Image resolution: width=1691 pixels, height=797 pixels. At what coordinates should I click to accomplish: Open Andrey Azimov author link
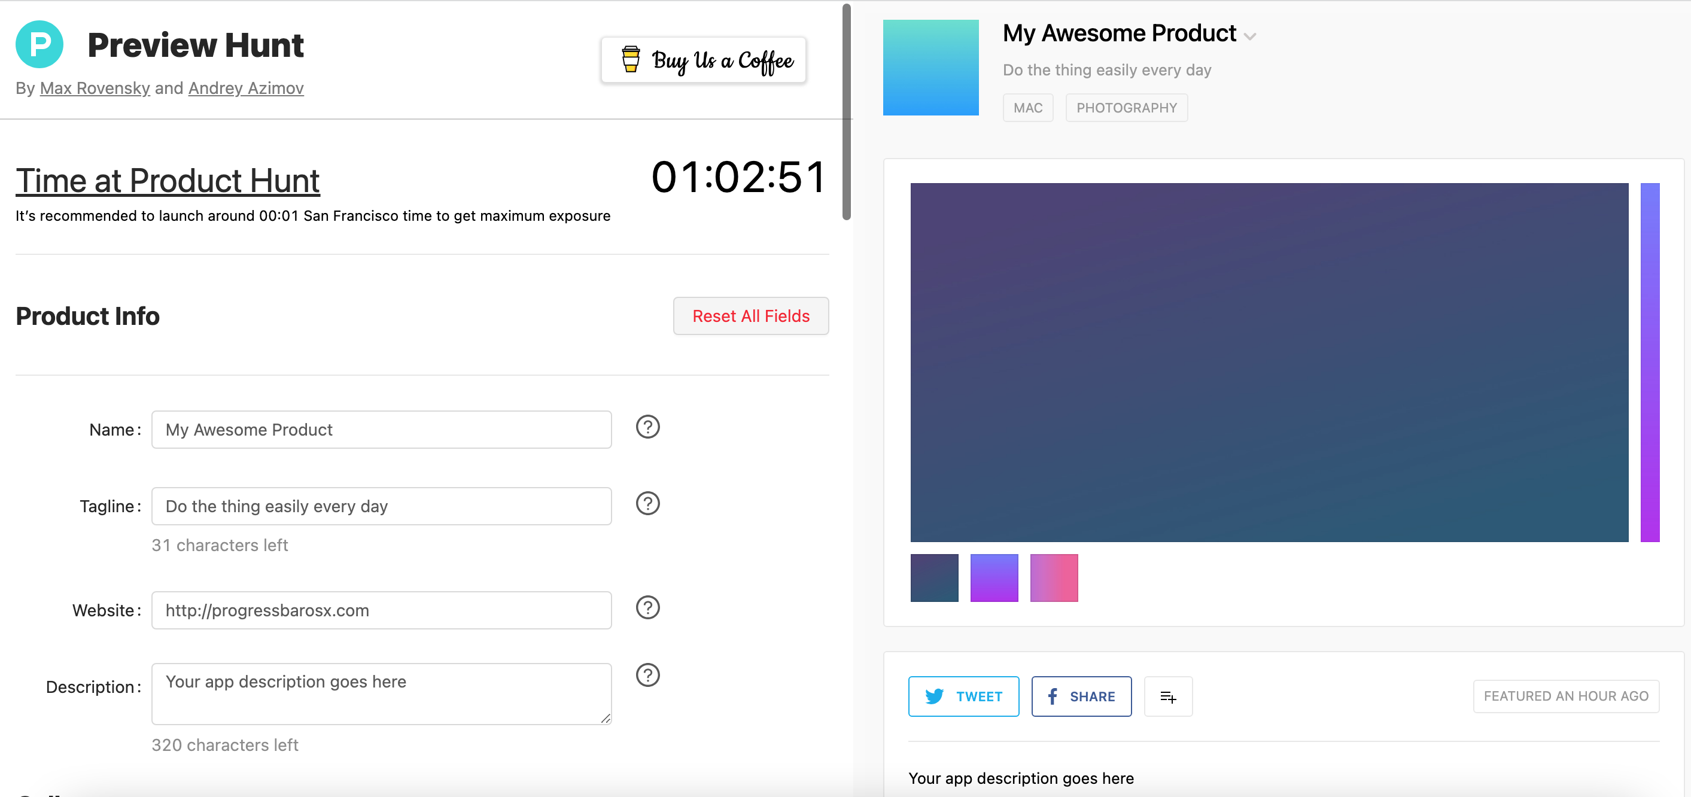[245, 88]
